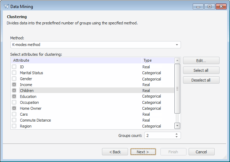The image size is (230, 162).
Task: Toggle the Home Owner checkbox
Action: [x=14, y=108]
